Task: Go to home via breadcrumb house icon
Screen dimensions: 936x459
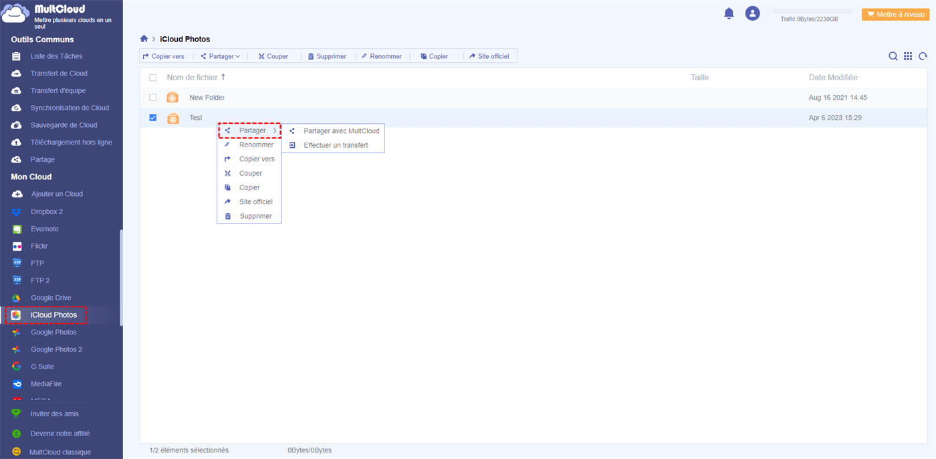Action: coord(144,39)
